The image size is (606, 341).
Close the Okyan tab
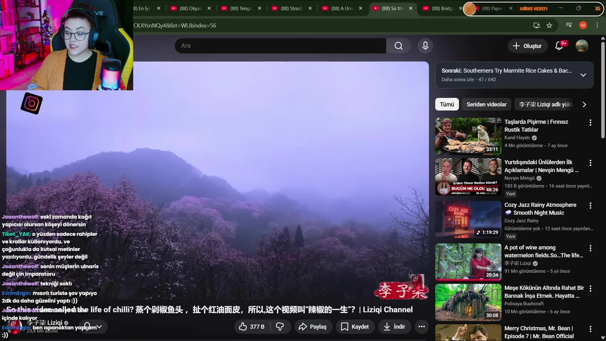click(x=209, y=9)
